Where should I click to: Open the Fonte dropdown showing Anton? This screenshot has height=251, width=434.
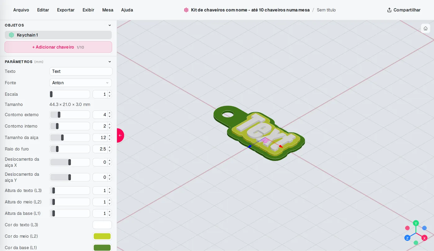point(81,83)
